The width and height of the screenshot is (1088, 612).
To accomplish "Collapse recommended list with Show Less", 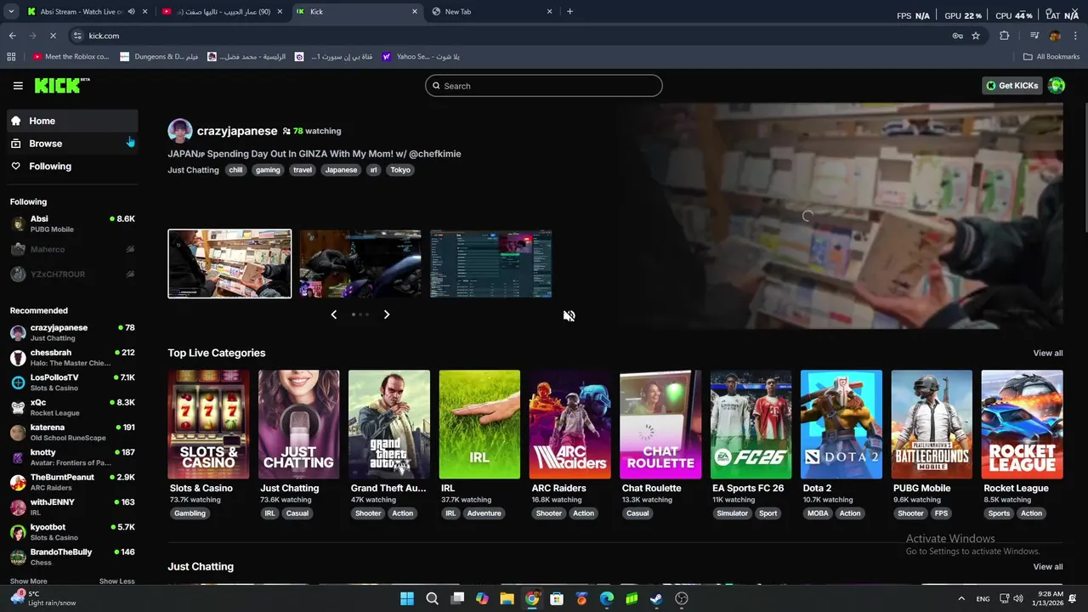I will tap(117, 581).
